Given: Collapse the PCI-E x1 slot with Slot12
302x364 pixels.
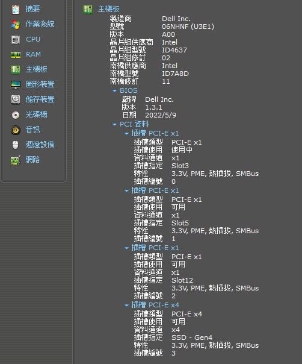Looking at the screenshot, I should (126, 248).
